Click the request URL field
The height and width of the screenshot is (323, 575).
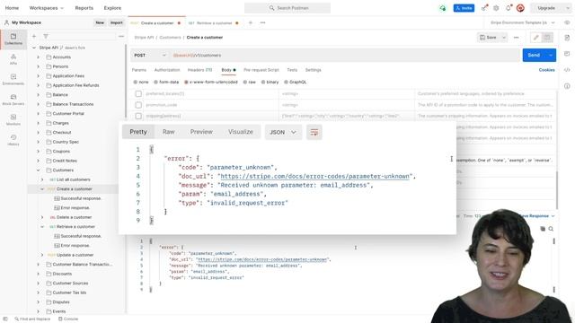tap(345, 56)
